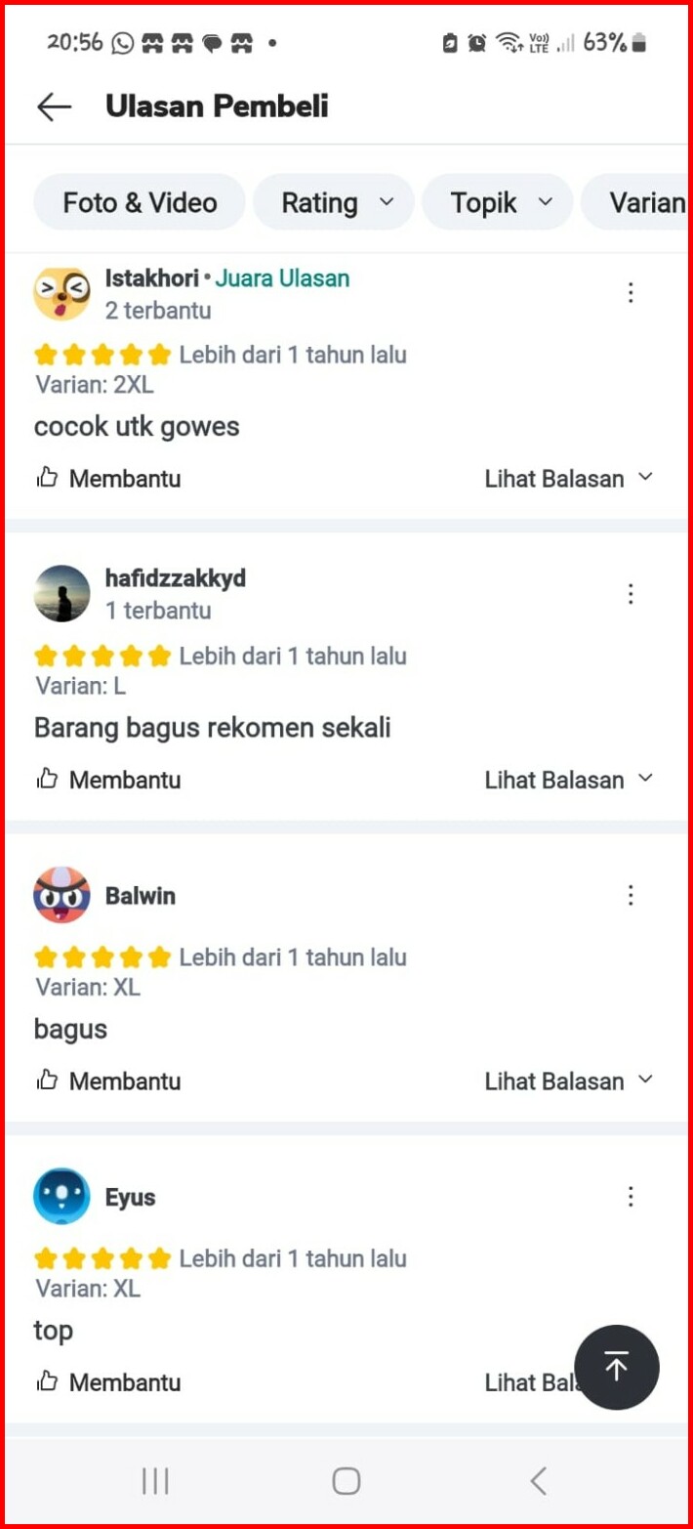The width and height of the screenshot is (693, 1529).
Task: Expand Lihat Balasan under 'cocok utk gowes'
Action: point(569,479)
